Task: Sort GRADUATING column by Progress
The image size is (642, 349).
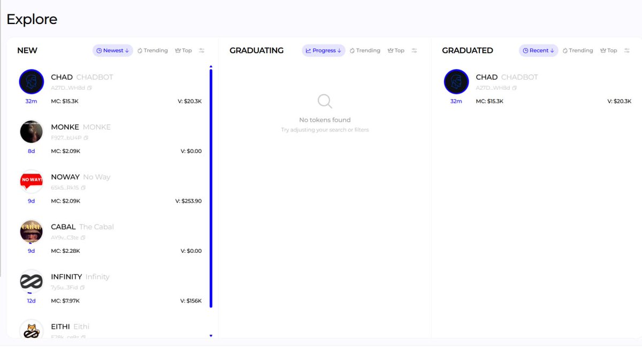Action: point(324,51)
